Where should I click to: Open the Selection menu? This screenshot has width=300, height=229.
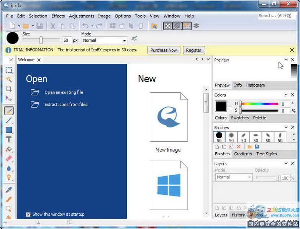pyautogui.click(x=38, y=16)
